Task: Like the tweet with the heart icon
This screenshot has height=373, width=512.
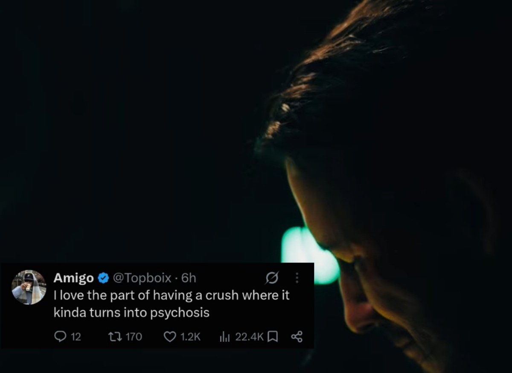Action: pyautogui.click(x=170, y=337)
